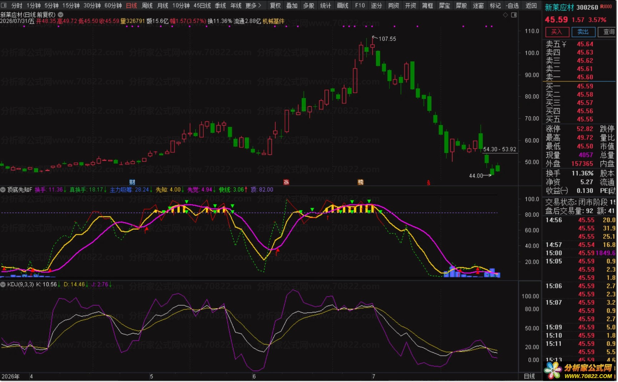Select the 30分钟 period
Screen dimensions: 618x382
[92, 5]
